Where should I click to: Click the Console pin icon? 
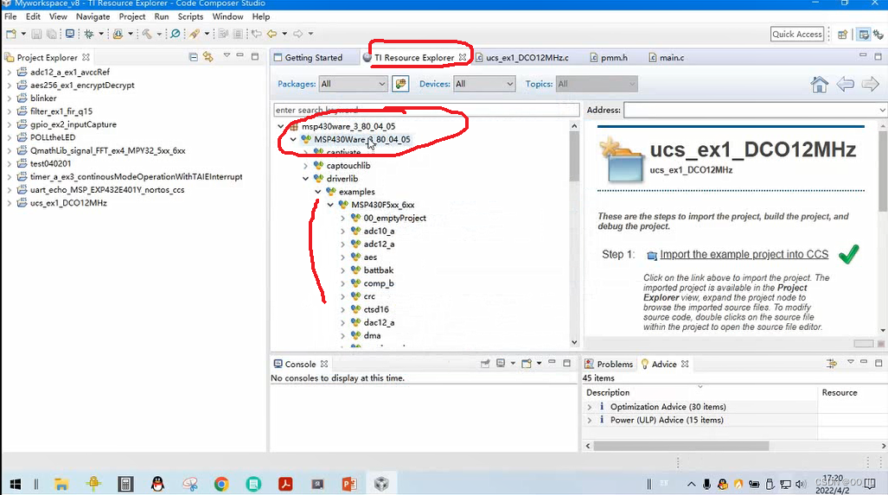[485, 363]
